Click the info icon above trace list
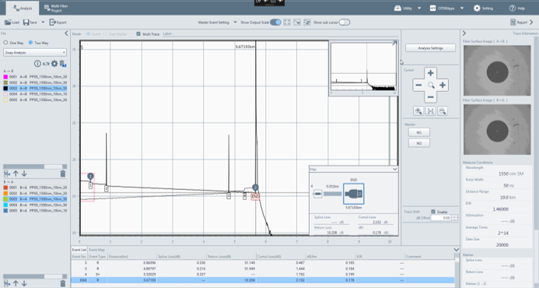Viewport: 539px width, 288px height. click(37, 64)
